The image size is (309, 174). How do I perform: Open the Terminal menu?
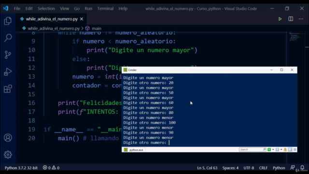pos(105,9)
